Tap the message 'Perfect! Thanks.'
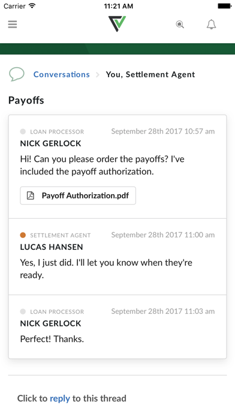 pyautogui.click(x=52, y=339)
